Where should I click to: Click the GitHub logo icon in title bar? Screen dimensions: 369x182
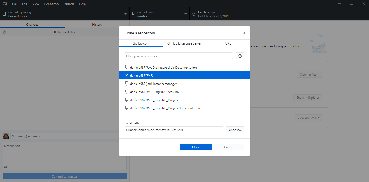[x=5, y=4]
